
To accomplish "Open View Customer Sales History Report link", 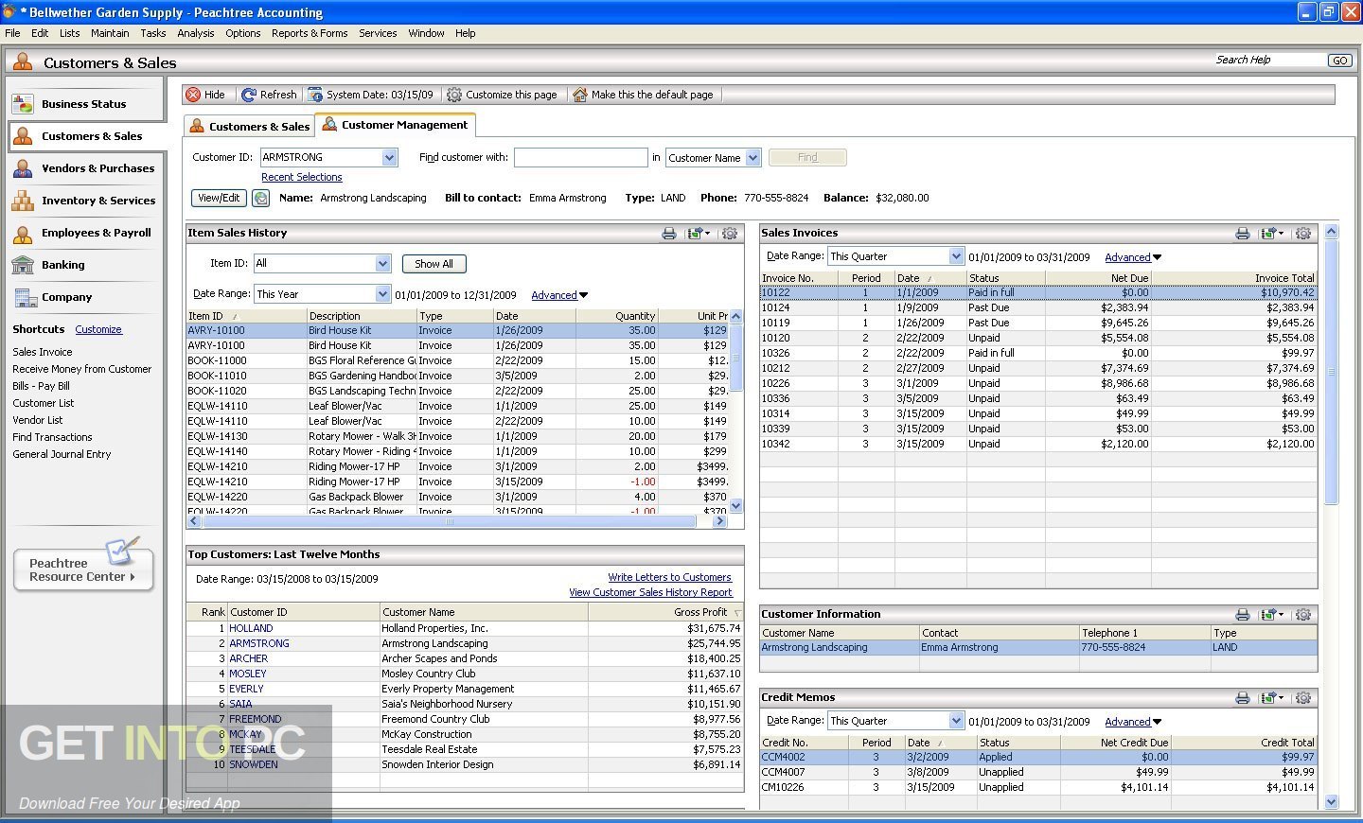I will pyautogui.click(x=650, y=592).
